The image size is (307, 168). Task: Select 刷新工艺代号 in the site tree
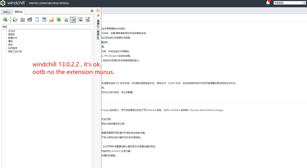[15, 52]
